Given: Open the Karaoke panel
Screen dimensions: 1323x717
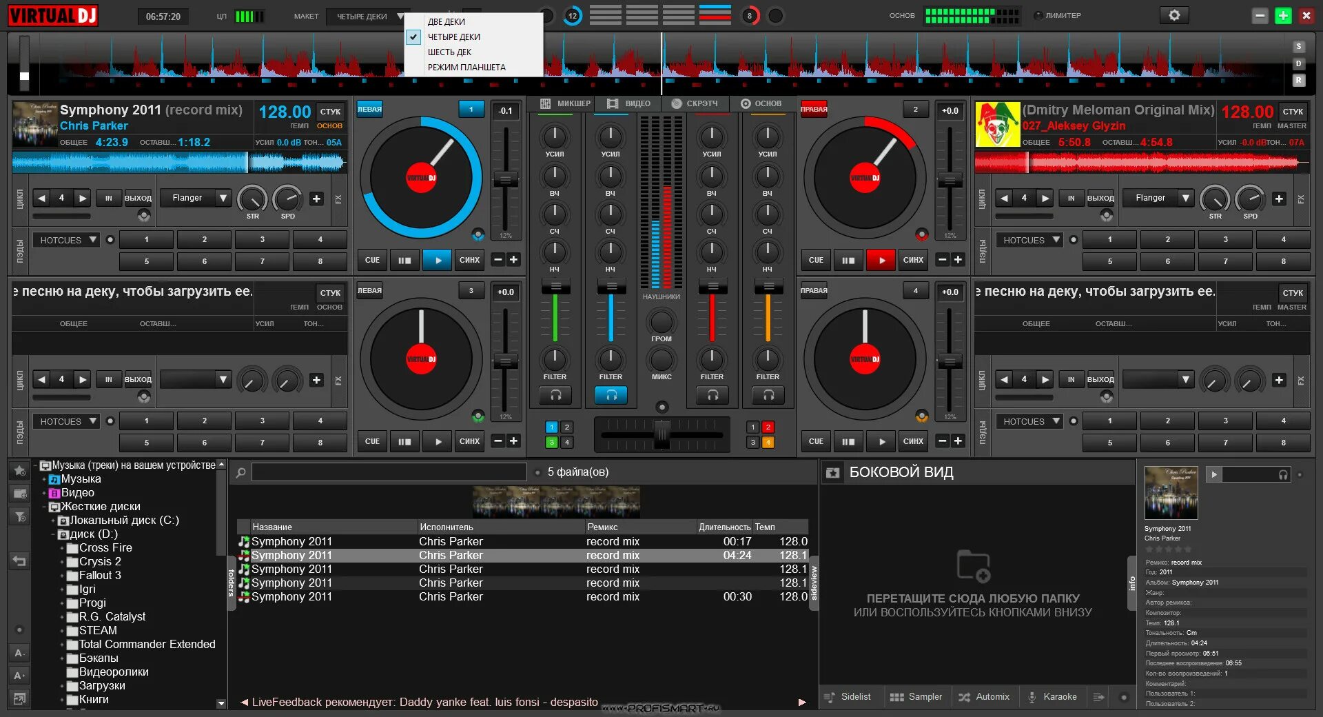Looking at the screenshot, I should click(1052, 697).
